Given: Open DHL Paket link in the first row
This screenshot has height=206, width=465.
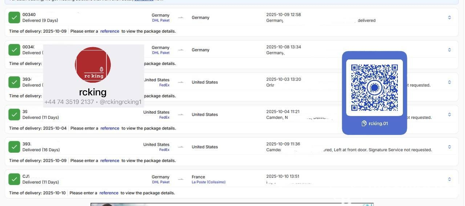Looking at the screenshot, I should coord(161,20).
